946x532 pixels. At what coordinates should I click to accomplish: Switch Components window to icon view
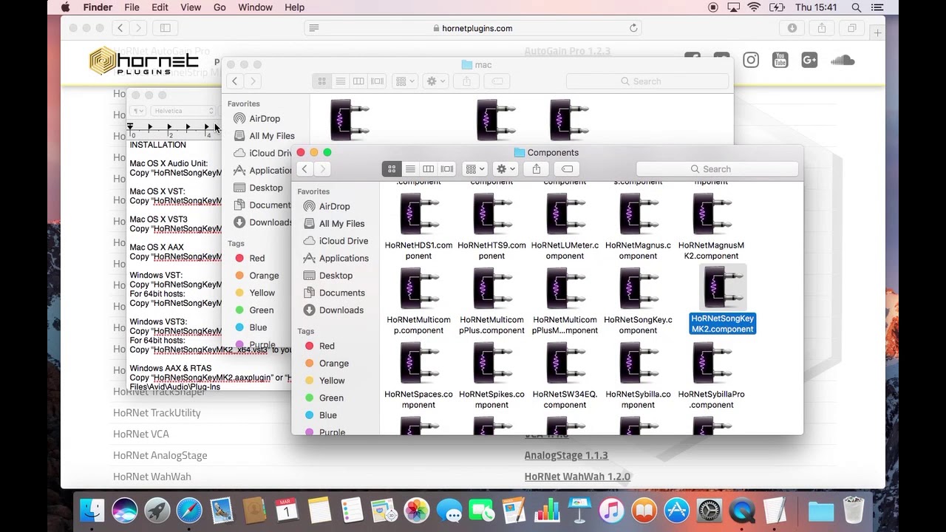coord(392,169)
